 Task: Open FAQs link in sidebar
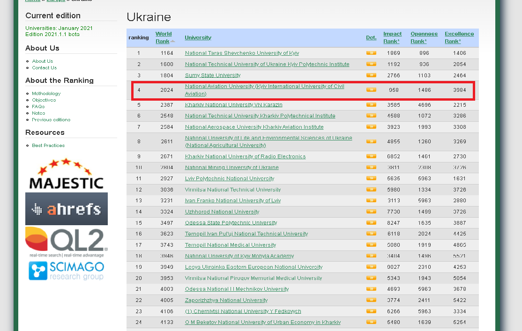tap(38, 107)
